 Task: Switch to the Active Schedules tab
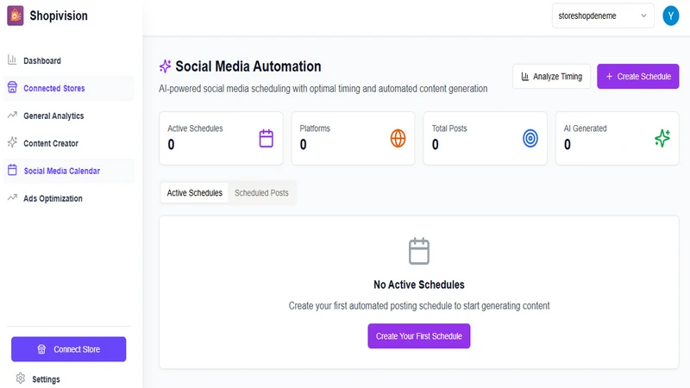(x=195, y=192)
